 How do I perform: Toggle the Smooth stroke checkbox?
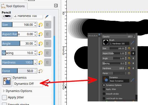pos(4,104)
